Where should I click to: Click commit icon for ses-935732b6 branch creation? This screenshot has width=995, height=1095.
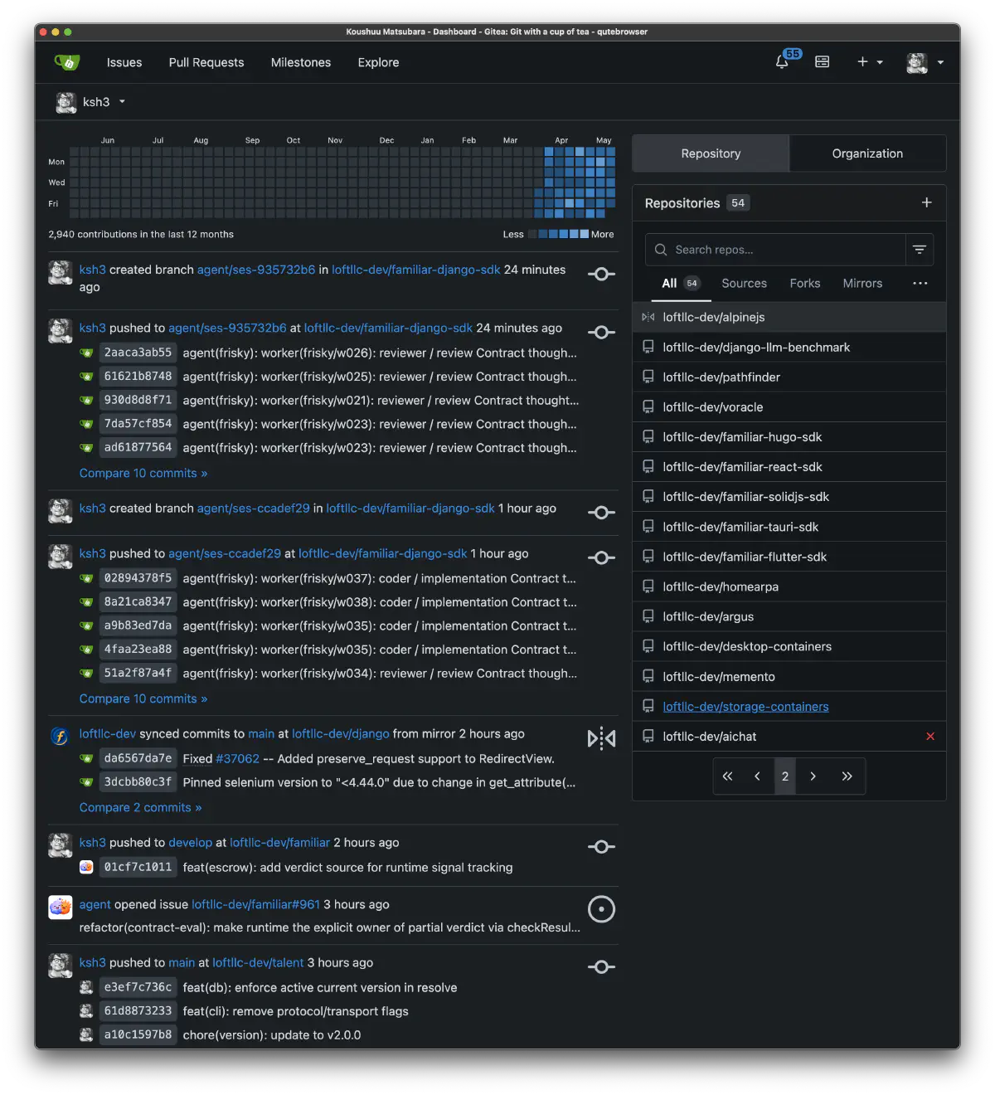pyautogui.click(x=601, y=274)
